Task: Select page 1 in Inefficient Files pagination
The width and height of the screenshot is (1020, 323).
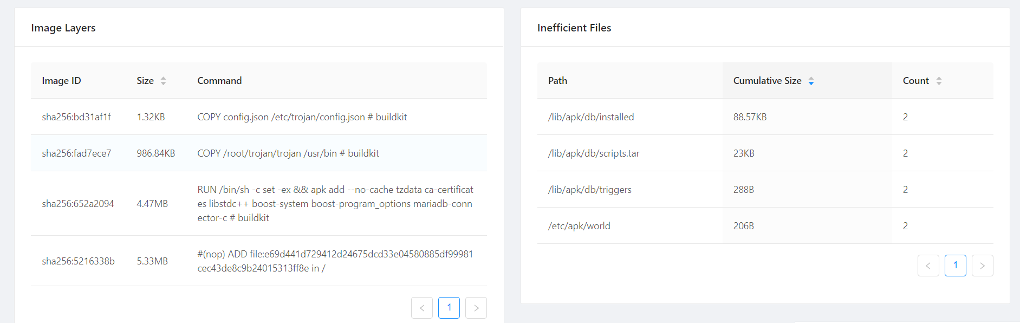Action: (955, 266)
